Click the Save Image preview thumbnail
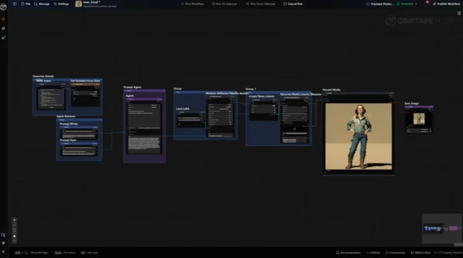This screenshot has width=463, height=258. tap(419, 118)
